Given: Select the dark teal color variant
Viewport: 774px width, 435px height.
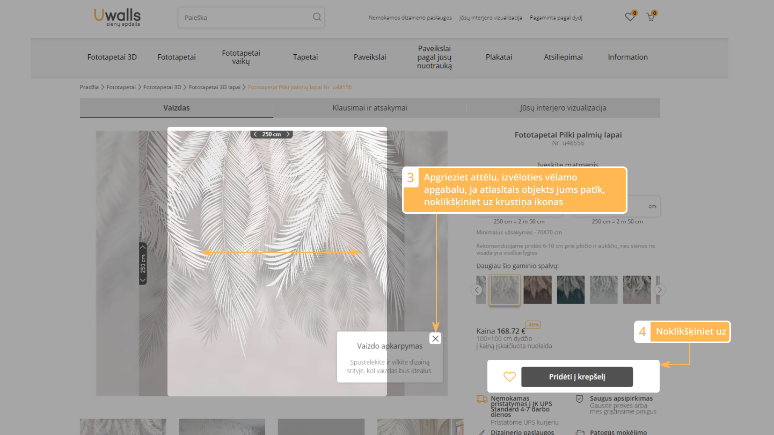Looking at the screenshot, I should [571, 290].
